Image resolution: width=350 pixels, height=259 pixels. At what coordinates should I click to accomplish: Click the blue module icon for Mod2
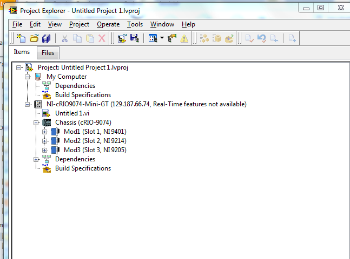[x=55, y=141]
